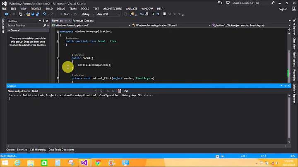
Task: Collapse the General toolbox group
Action: [9, 30]
